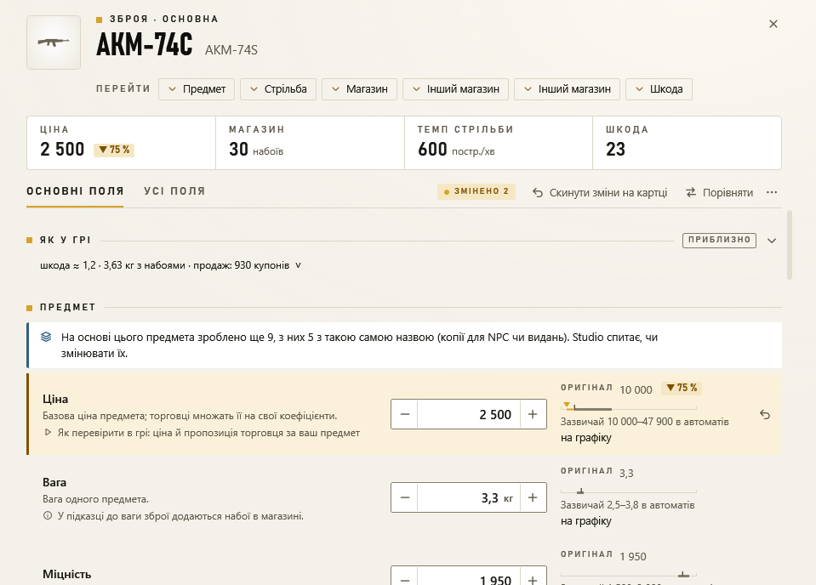Click the AKM-74S subtitle text
Screen dimensions: 816x585
point(231,50)
